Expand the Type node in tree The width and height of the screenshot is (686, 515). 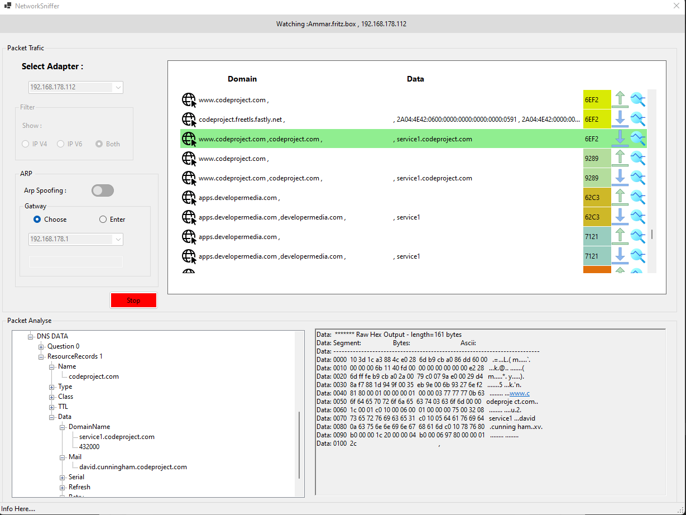(x=51, y=387)
